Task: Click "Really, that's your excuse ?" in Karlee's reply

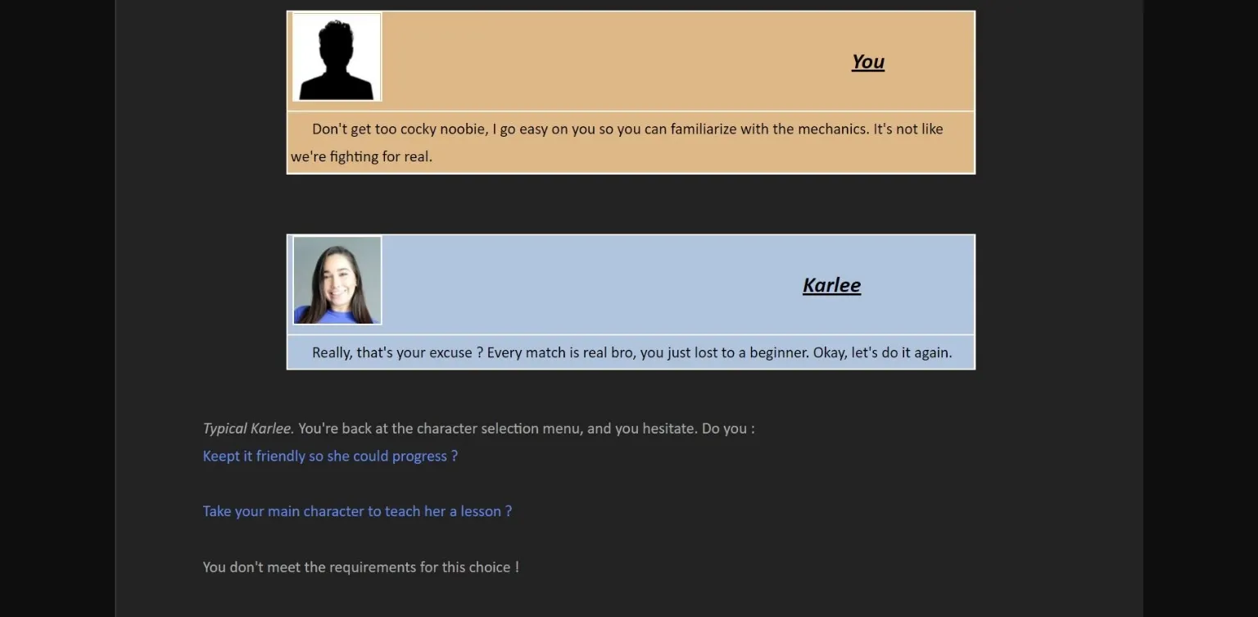Action: tap(397, 353)
